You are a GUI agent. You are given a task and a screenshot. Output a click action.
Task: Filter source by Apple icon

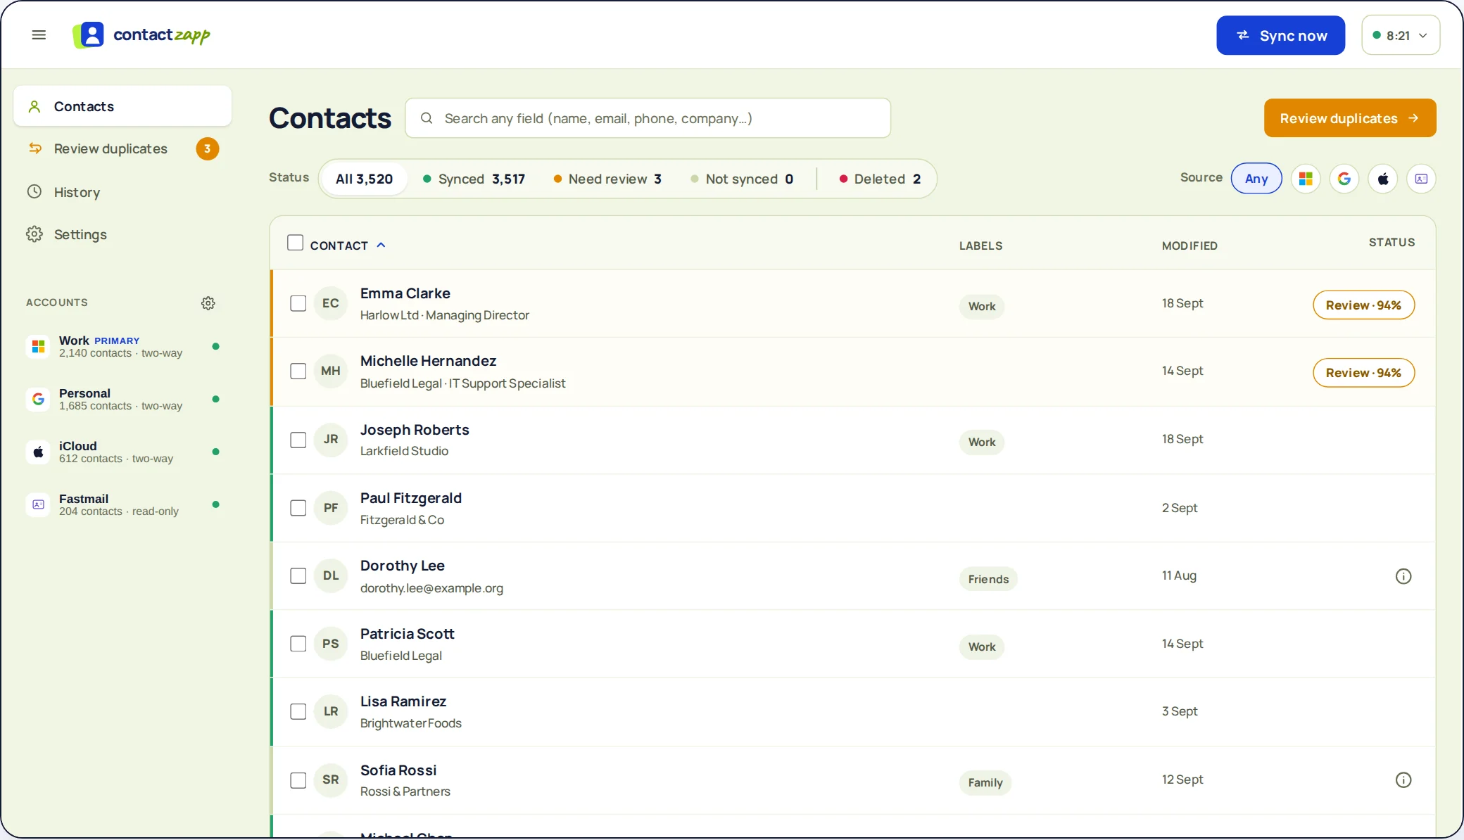tap(1383, 179)
